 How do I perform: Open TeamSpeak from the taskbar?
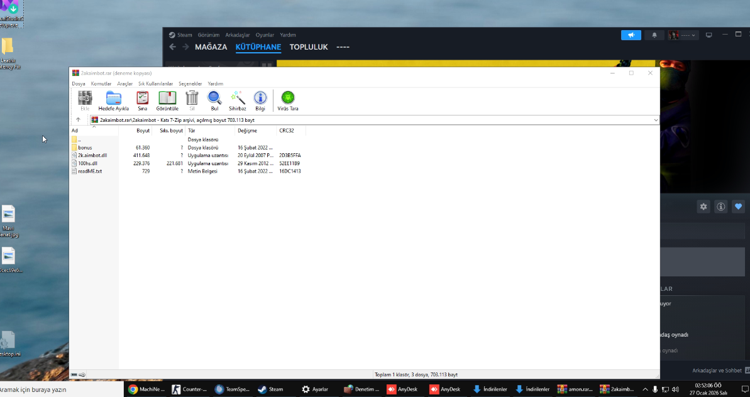232,389
